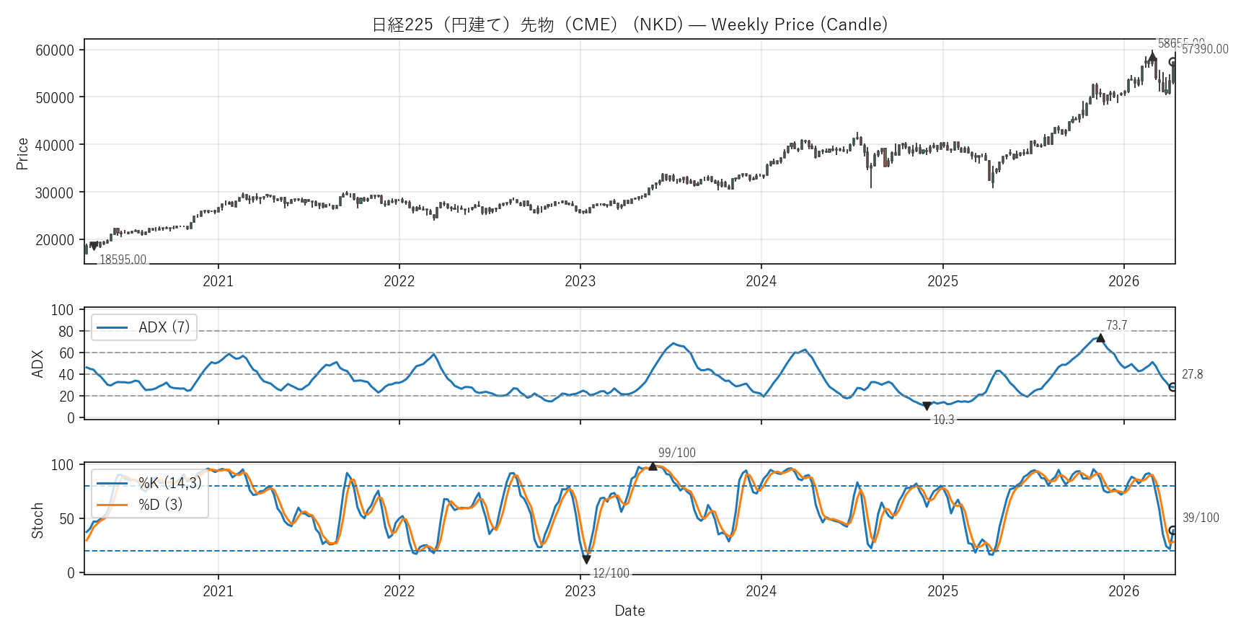Click the 2023 tick under the price chart

(x=580, y=281)
